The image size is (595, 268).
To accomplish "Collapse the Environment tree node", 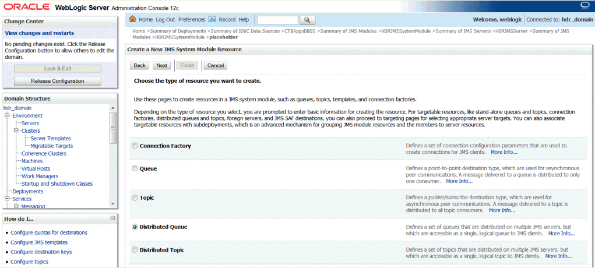I will tap(6, 116).
